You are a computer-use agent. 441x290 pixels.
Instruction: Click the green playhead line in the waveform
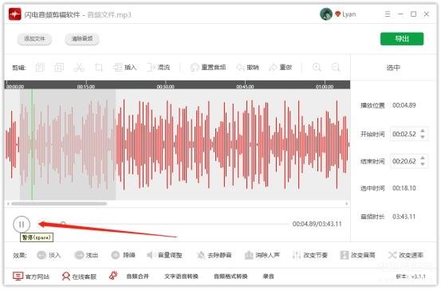32,144
